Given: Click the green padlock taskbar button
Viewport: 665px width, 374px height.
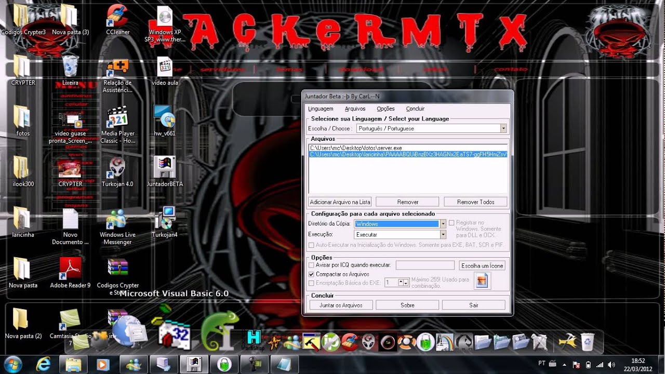Looking at the screenshot, I should pos(224,364).
